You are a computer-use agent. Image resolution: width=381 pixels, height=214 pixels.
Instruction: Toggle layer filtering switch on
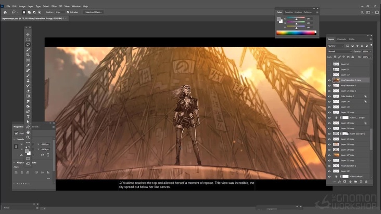click(371, 45)
